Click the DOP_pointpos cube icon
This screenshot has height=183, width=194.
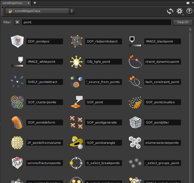point(17,41)
